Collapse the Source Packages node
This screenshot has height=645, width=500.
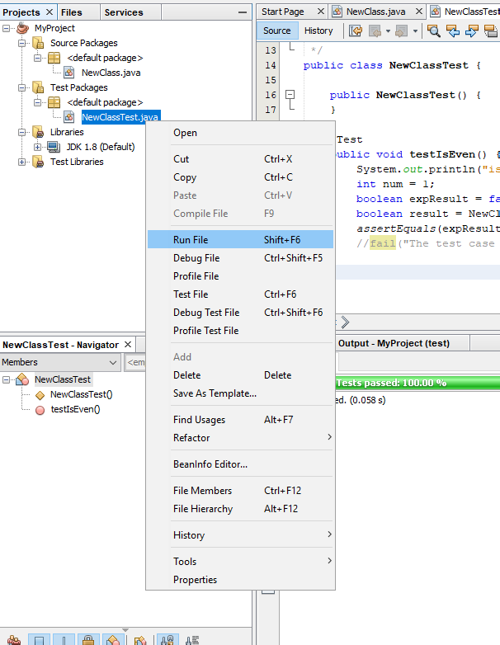click(21, 43)
